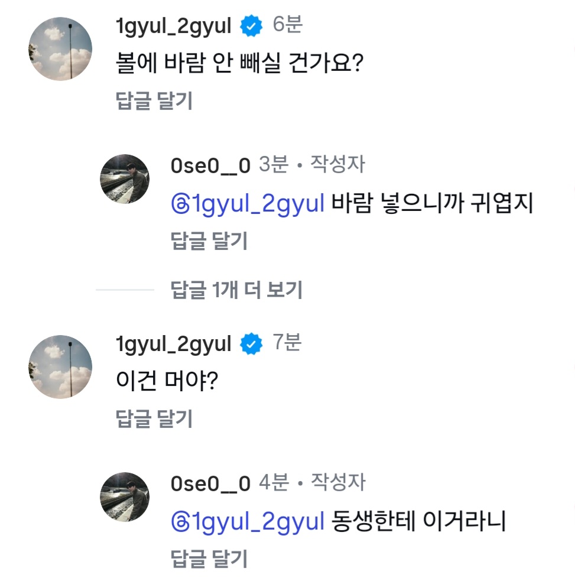Click the verified badge on the 7분 comment

[x=252, y=344]
